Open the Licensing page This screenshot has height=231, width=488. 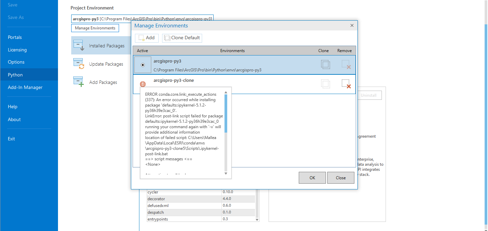(x=17, y=50)
